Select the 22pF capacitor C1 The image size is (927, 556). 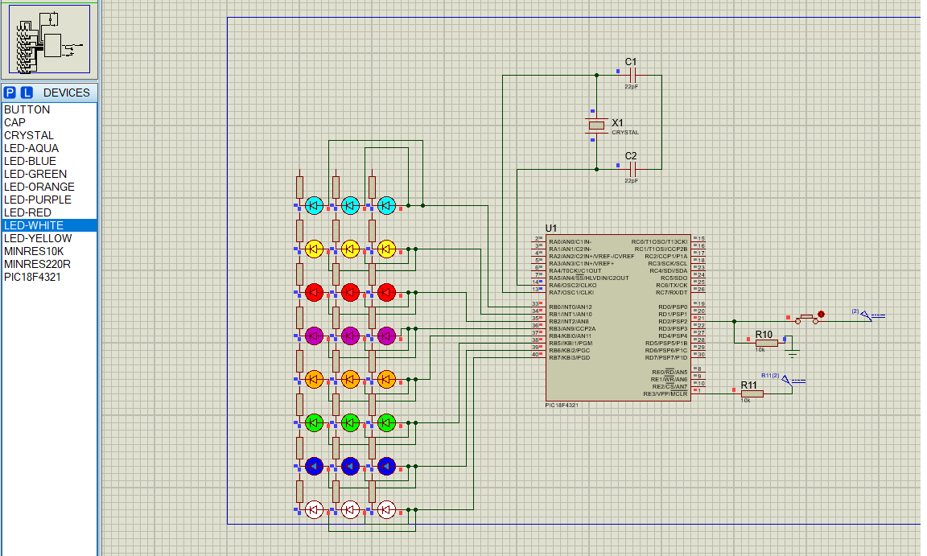(632, 76)
